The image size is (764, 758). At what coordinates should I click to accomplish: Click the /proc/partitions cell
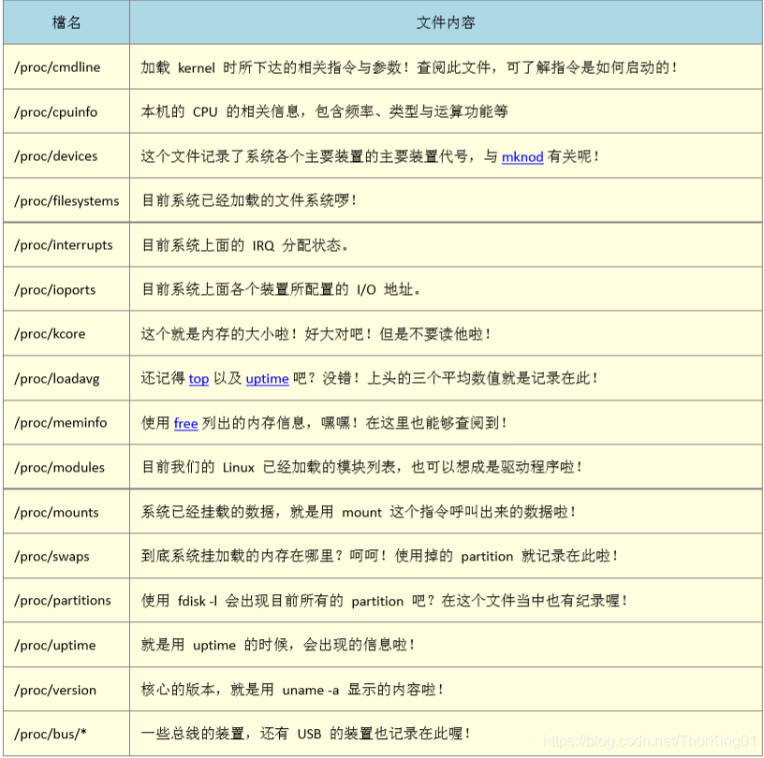(x=66, y=600)
